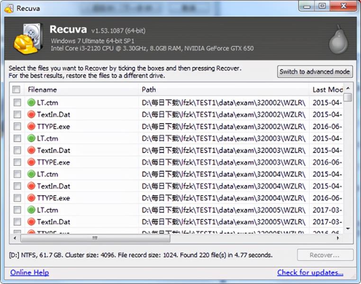Tick the checkbox for 320004 LT.ctm
This screenshot has width=361, height=284.
[x=17, y=174]
